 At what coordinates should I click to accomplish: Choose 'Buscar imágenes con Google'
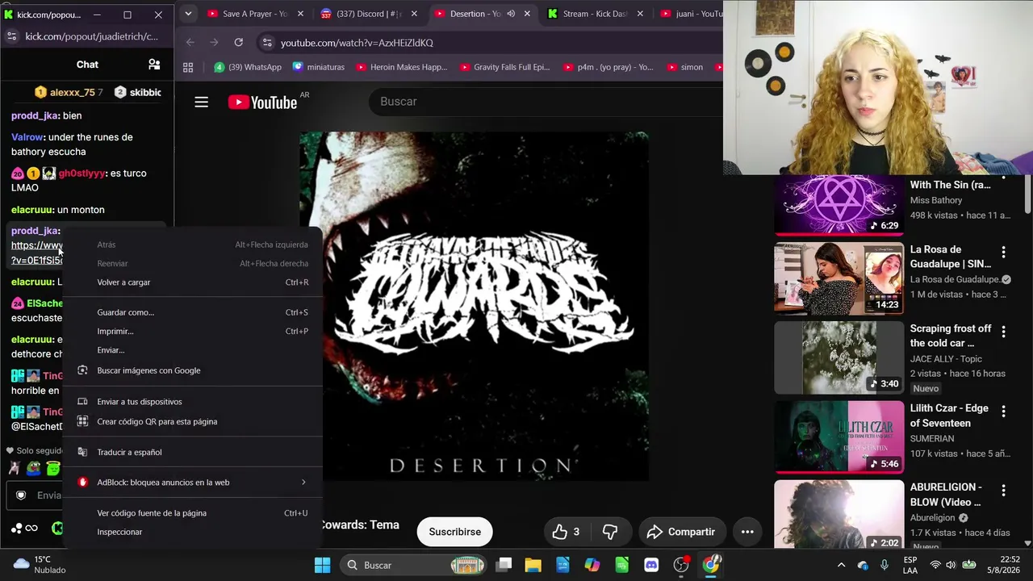(193, 370)
